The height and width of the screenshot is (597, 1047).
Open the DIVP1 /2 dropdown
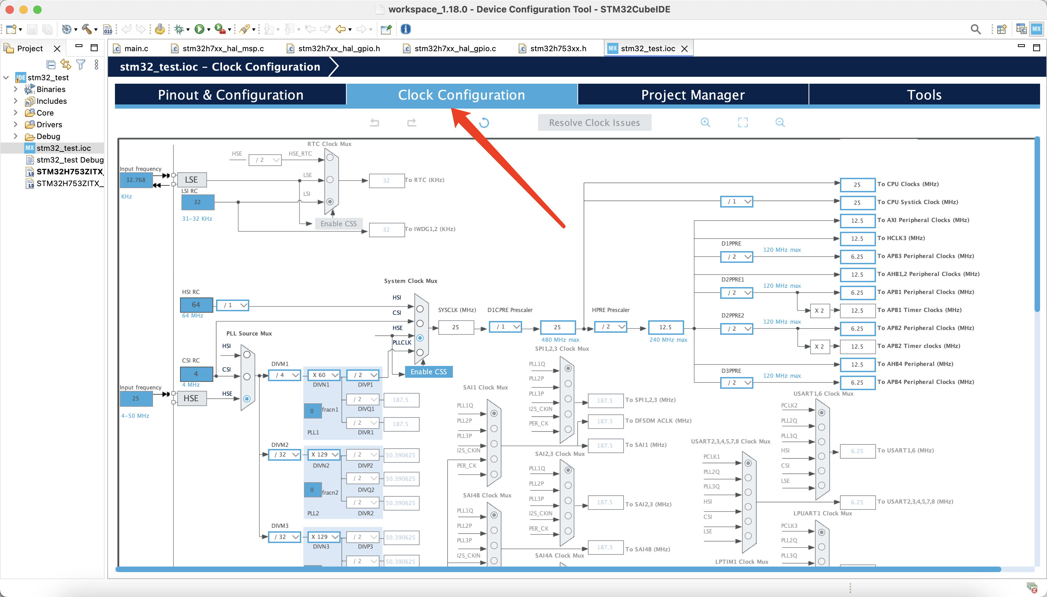click(x=363, y=375)
